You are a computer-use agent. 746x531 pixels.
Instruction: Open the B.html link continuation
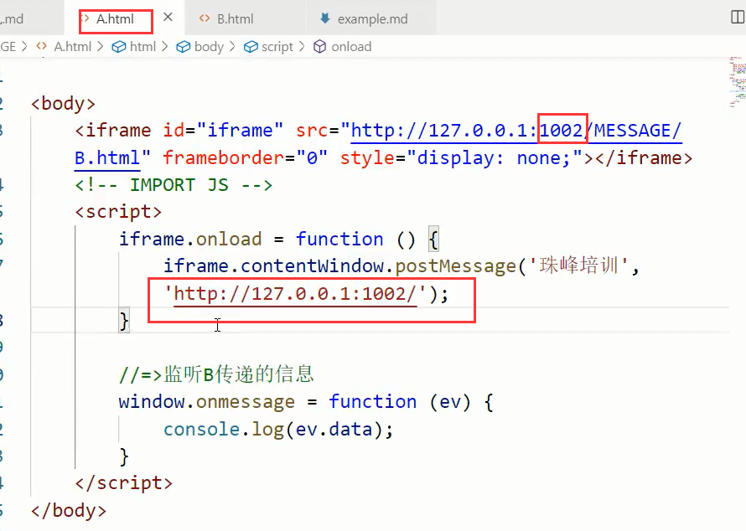107,157
